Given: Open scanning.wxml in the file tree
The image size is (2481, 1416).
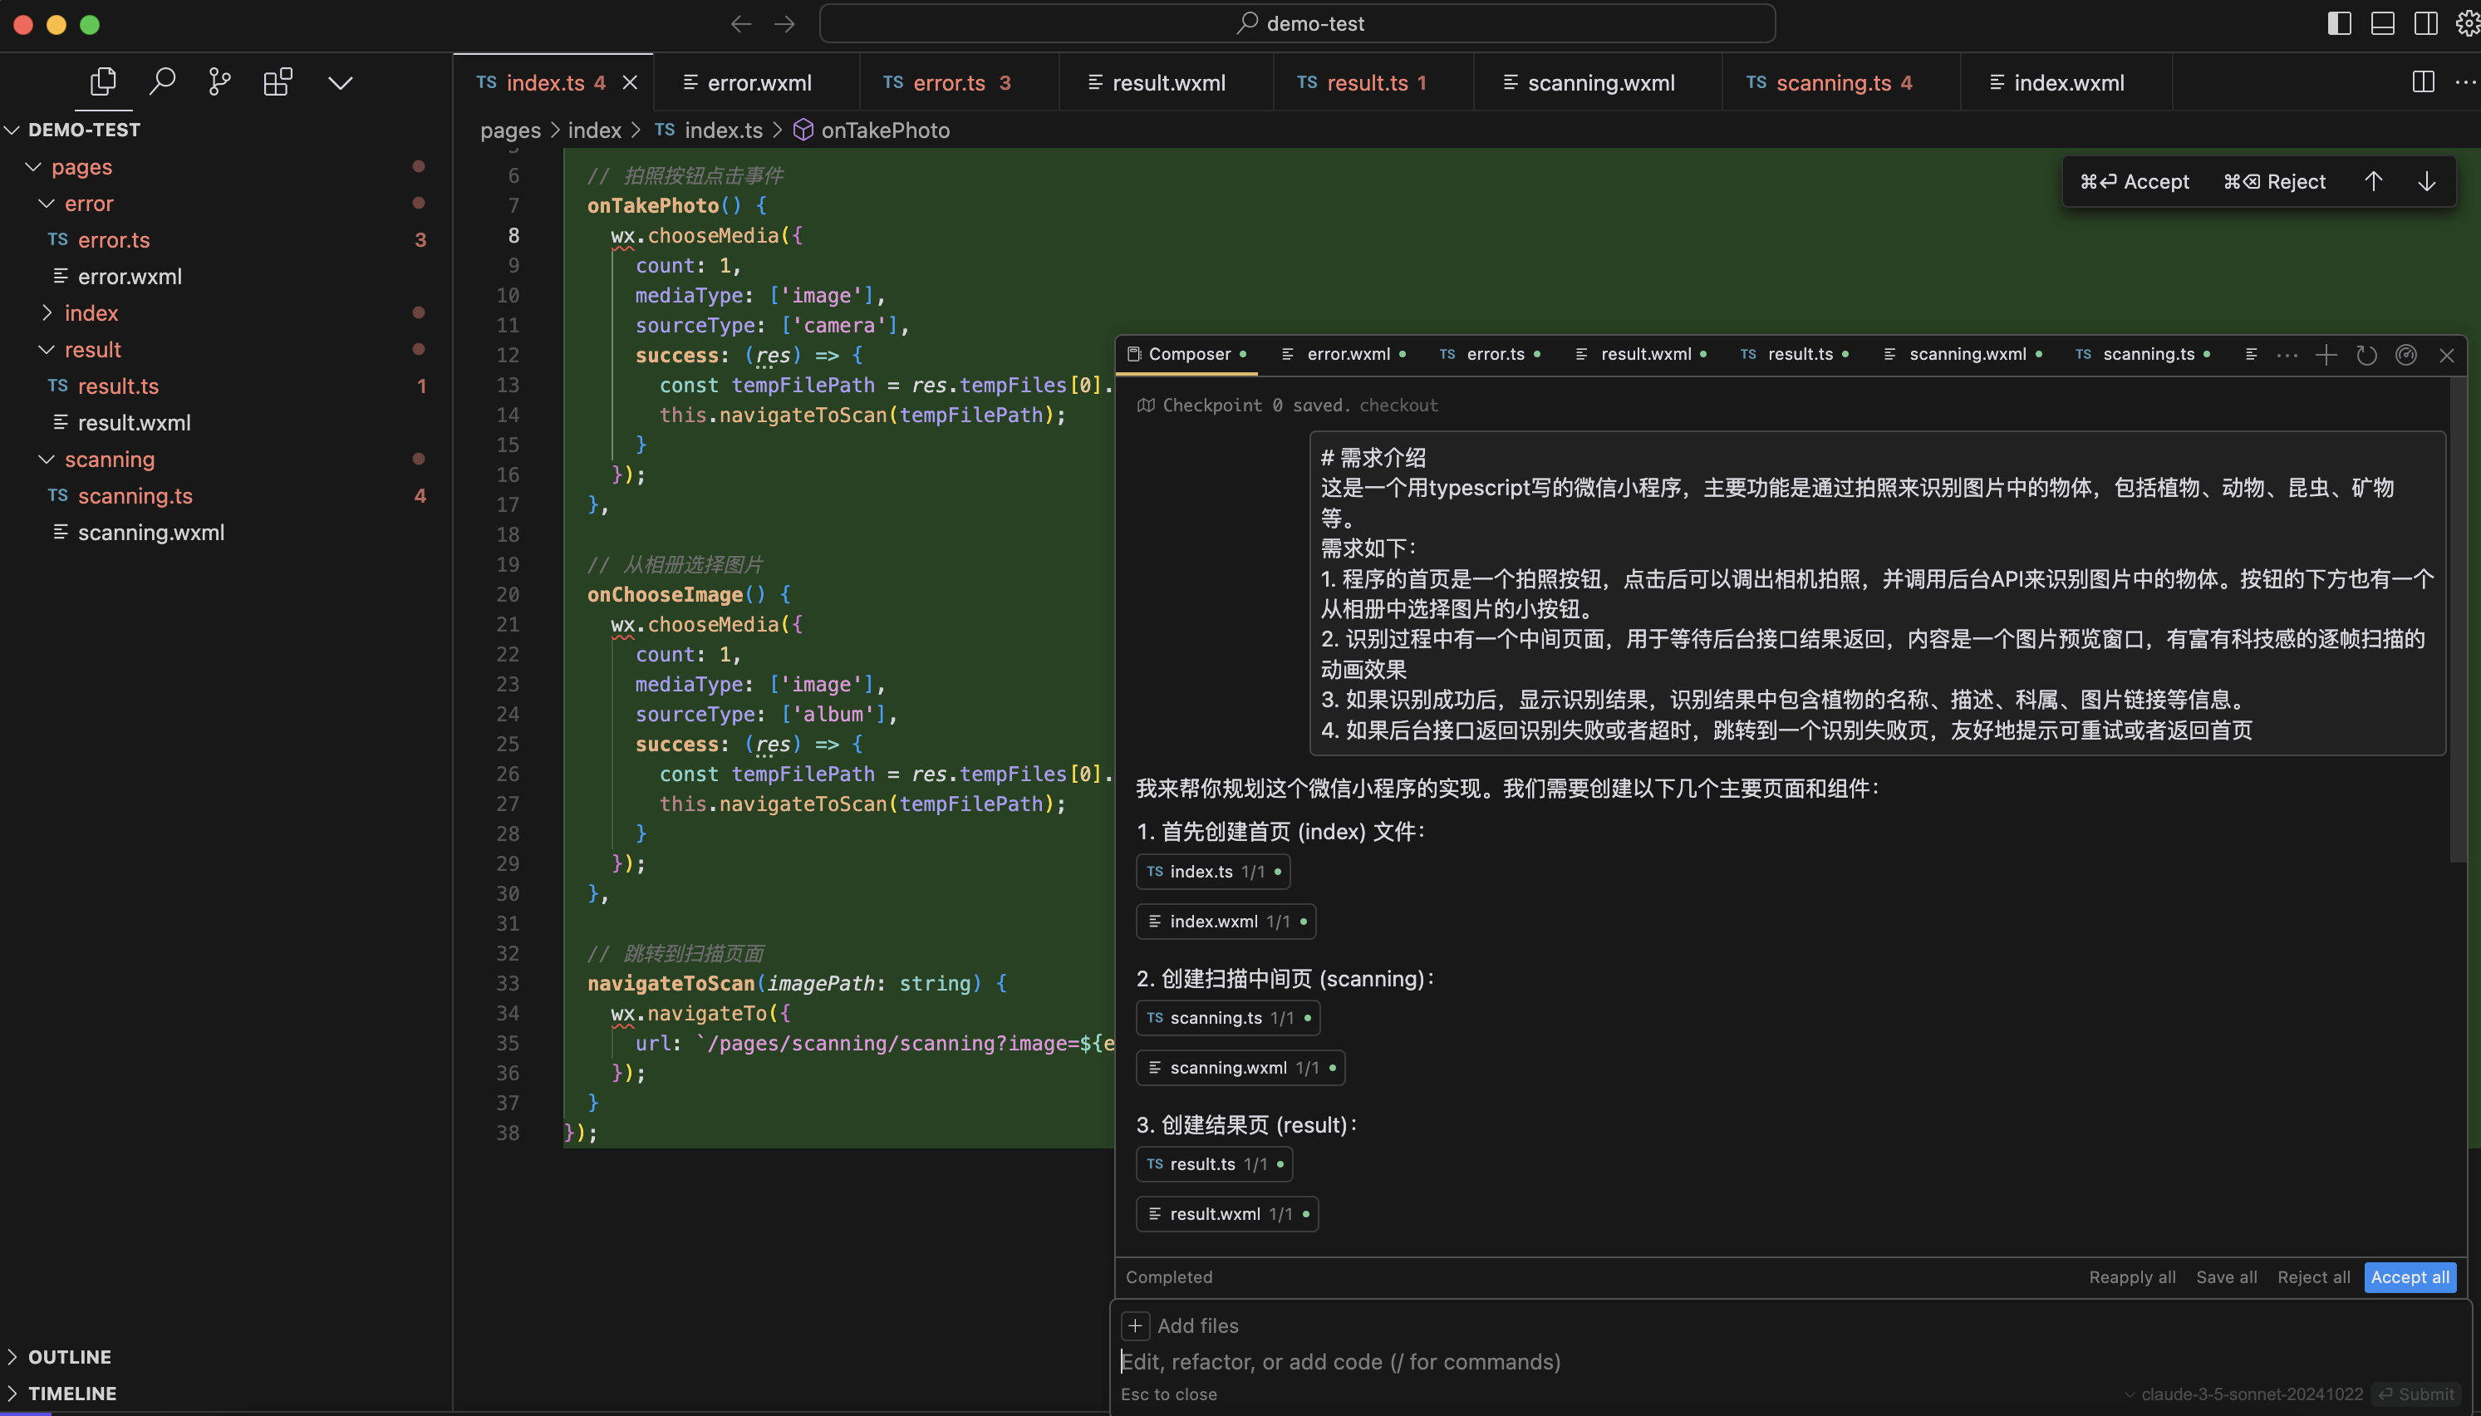Looking at the screenshot, I should [x=225, y=532].
